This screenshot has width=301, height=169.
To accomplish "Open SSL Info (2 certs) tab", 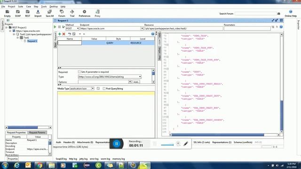I will point(202,142).
